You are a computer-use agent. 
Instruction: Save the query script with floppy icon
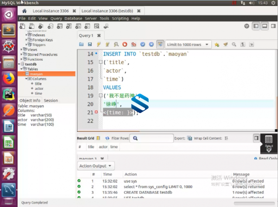[x=90, y=44]
